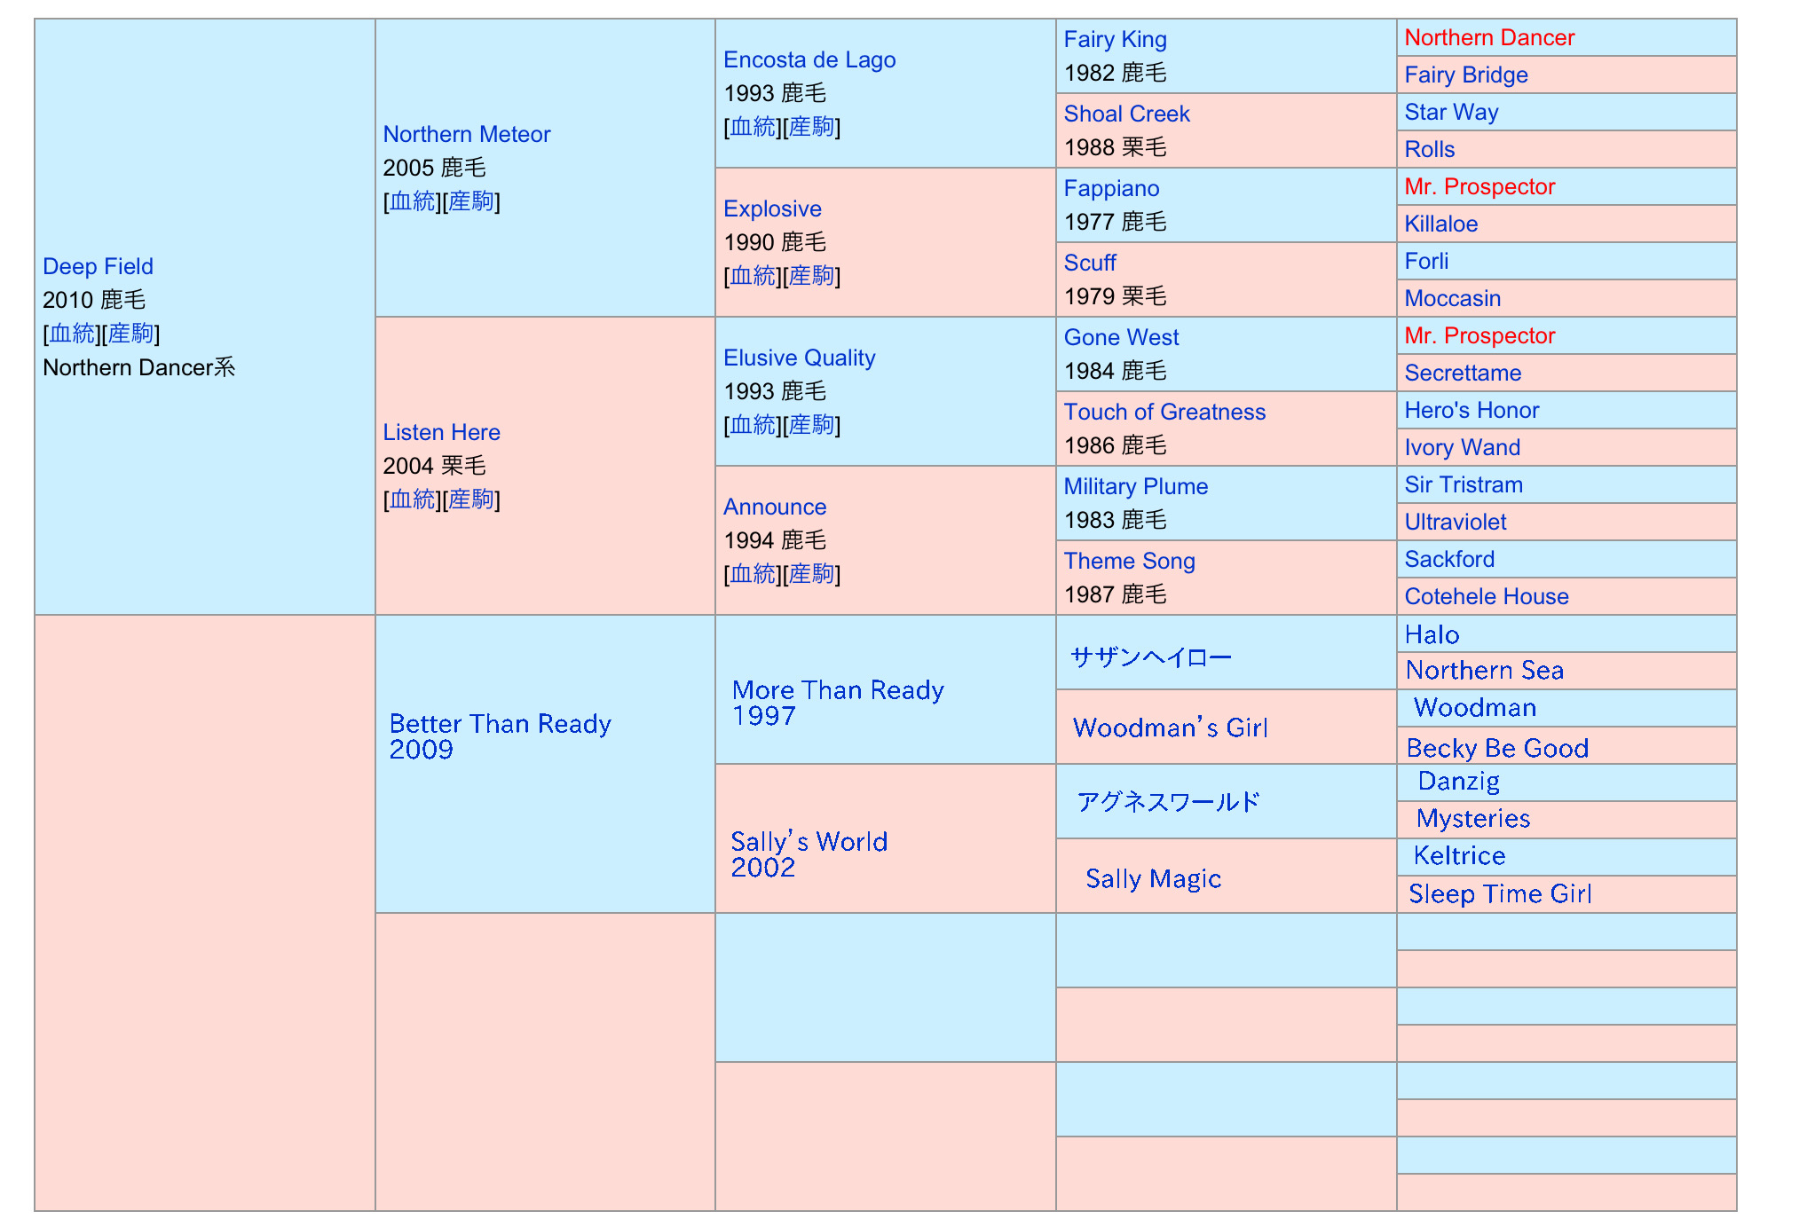Select the Better Than Ready entry
Image resolution: width=1799 pixels, height=1227 pixels.
click(500, 724)
